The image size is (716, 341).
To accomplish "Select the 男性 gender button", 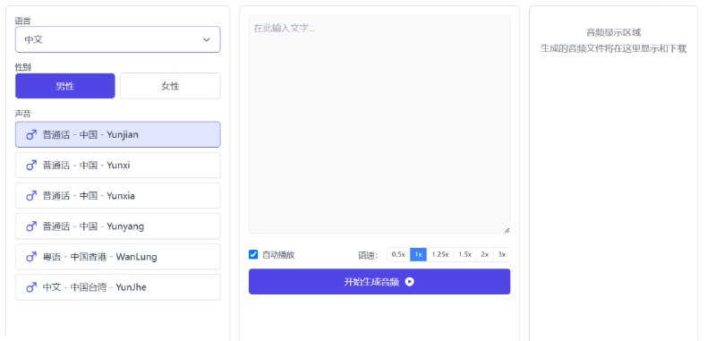I will coord(64,86).
